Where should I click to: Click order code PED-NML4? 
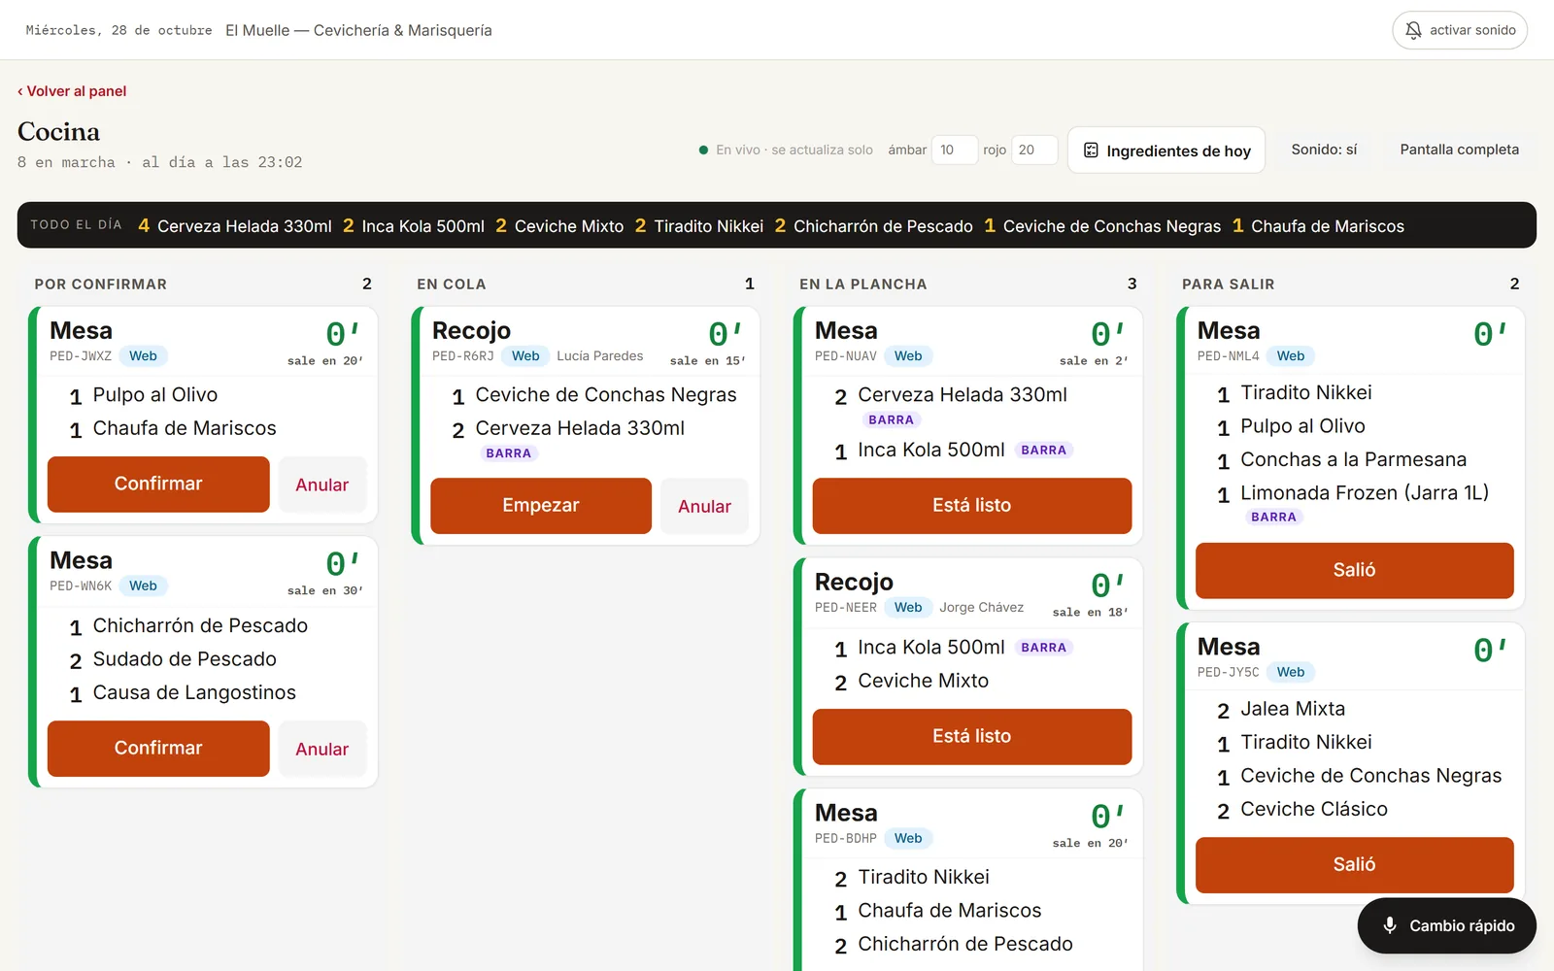(1228, 356)
